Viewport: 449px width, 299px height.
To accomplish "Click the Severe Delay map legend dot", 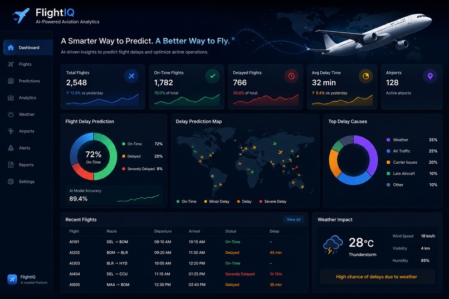I will 261,202.
